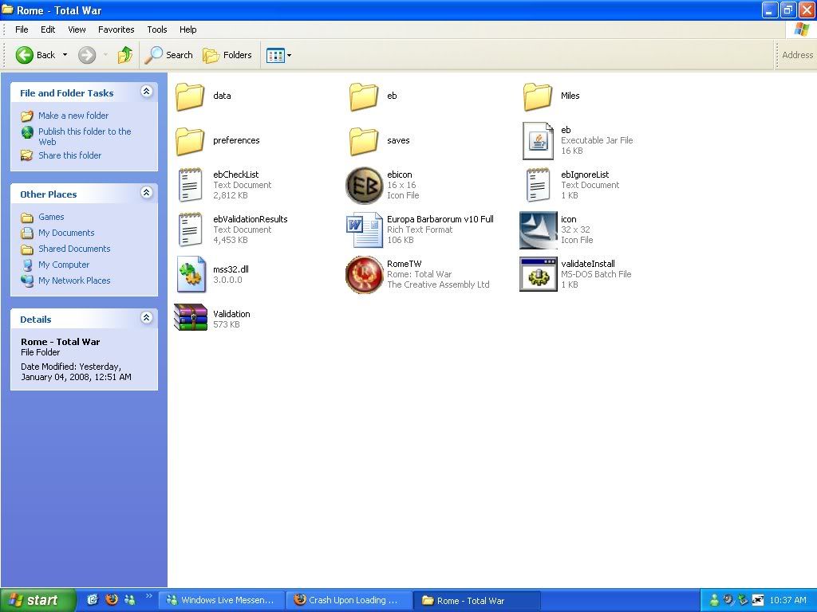Go to Games in Other Places
This screenshot has height=612, width=817.
coord(51,217)
